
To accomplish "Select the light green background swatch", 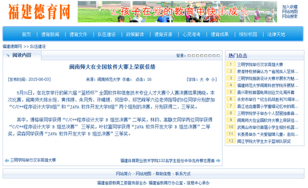I will tap(206, 55).
